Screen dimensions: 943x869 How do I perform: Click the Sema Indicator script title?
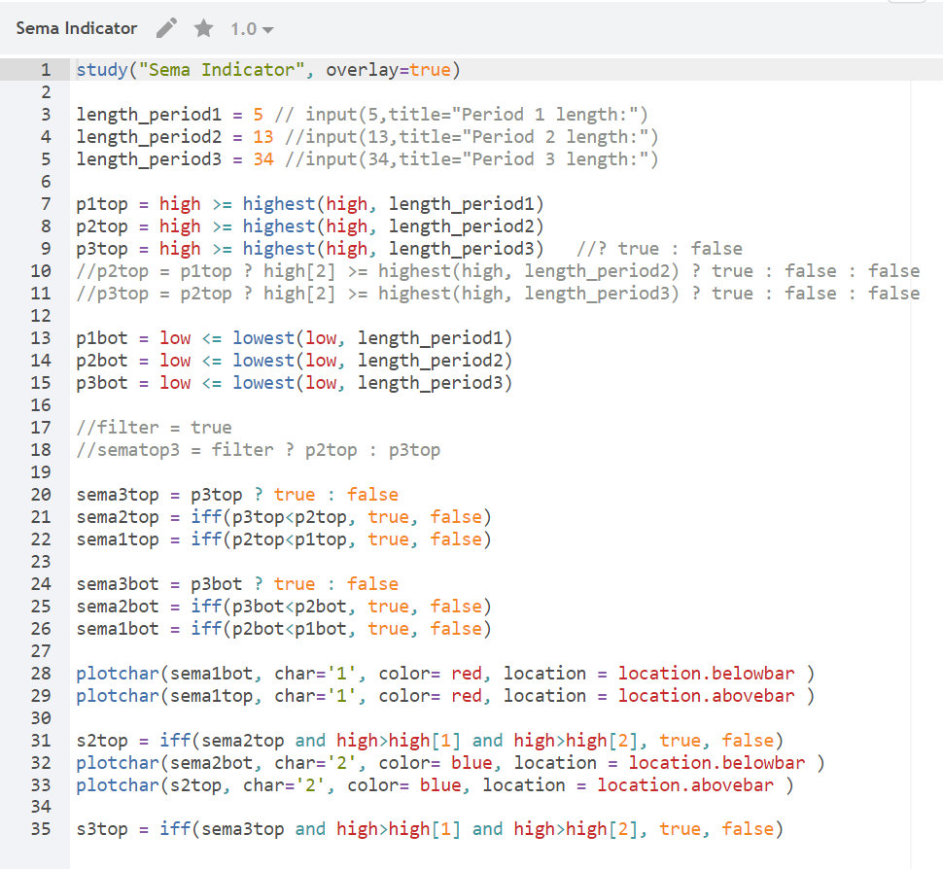[x=77, y=28]
